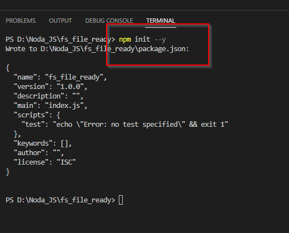Click the opening curly brace of the JSON
The image size is (289, 233).
8,68
